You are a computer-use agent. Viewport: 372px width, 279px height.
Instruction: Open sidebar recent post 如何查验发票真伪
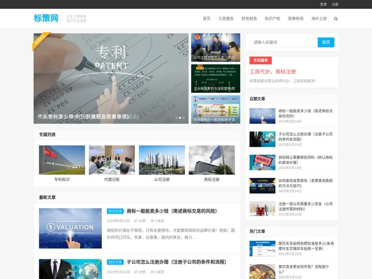(305, 183)
